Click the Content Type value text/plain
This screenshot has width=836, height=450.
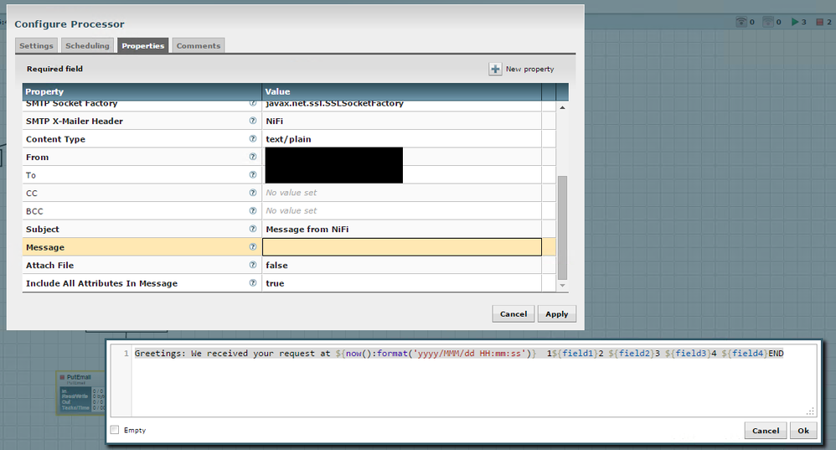[288, 139]
